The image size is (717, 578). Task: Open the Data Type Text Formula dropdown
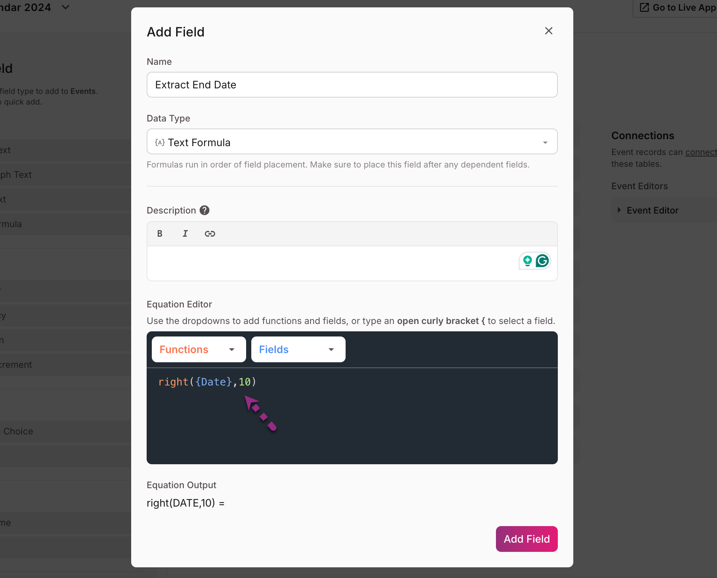tap(352, 142)
